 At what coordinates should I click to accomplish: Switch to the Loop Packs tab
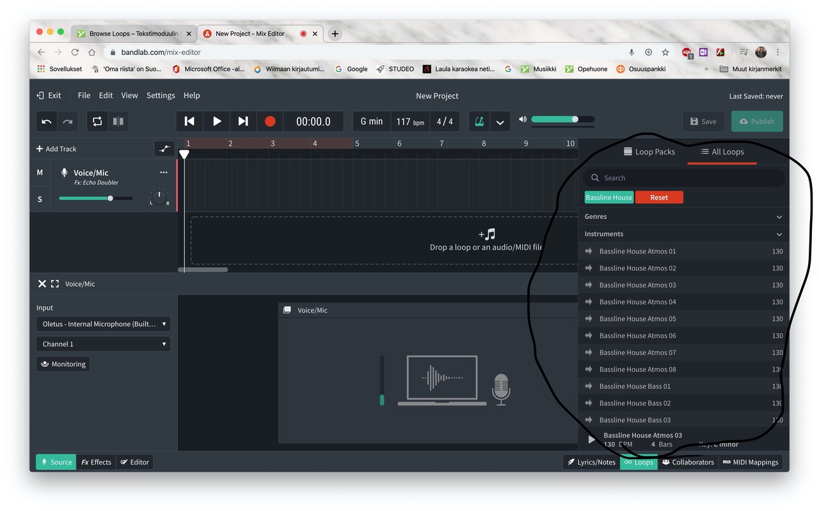point(649,152)
